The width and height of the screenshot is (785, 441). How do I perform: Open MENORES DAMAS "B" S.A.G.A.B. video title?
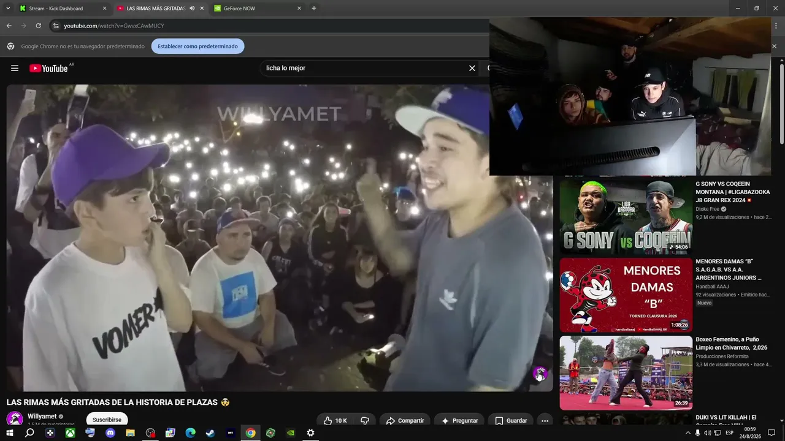729,269
